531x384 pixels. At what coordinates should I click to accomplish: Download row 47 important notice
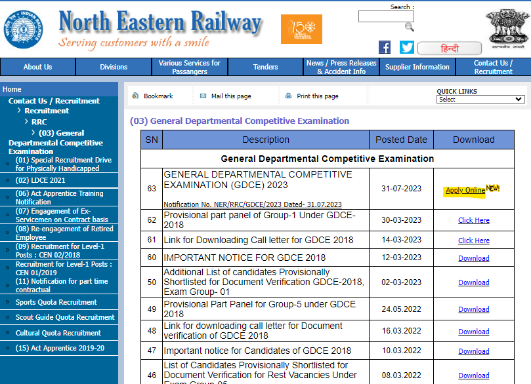pos(474,351)
